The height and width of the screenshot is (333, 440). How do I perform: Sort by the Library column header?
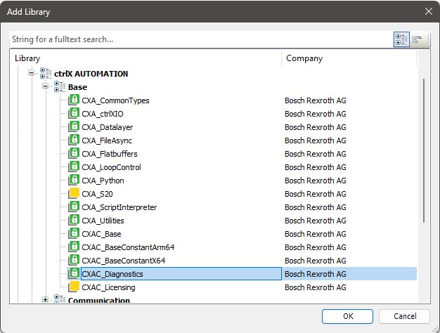point(145,58)
